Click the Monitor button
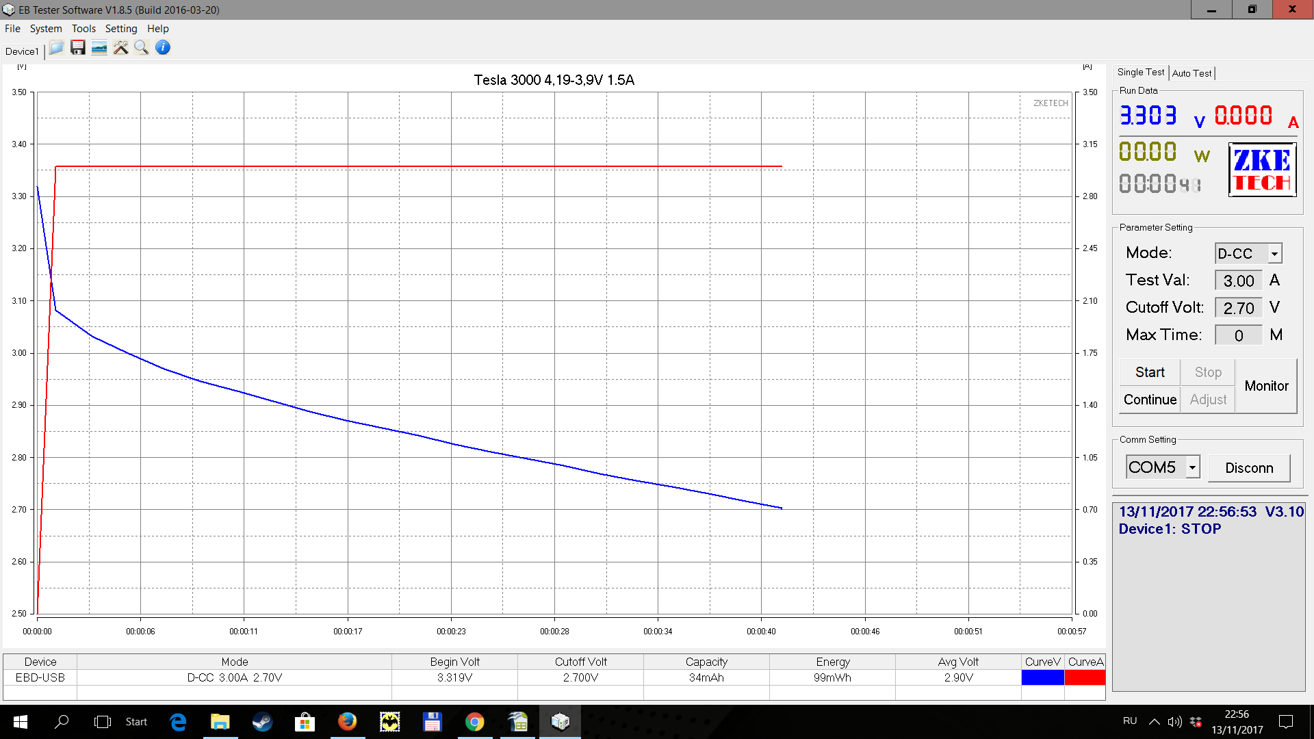Image resolution: width=1314 pixels, height=739 pixels. [x=1266, y=386]
